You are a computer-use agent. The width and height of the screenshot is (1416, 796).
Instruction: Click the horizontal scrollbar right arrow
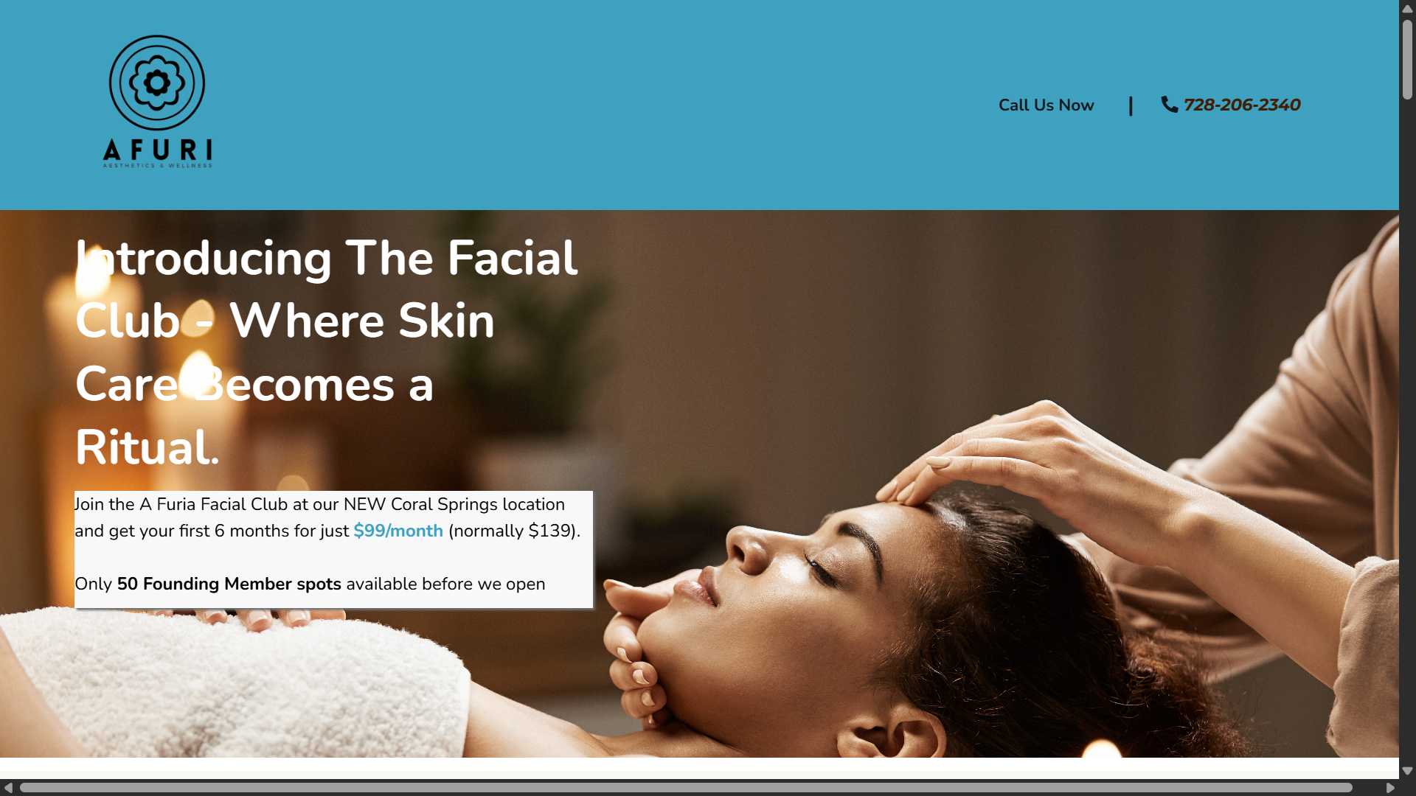click(x=1390, y=788)
